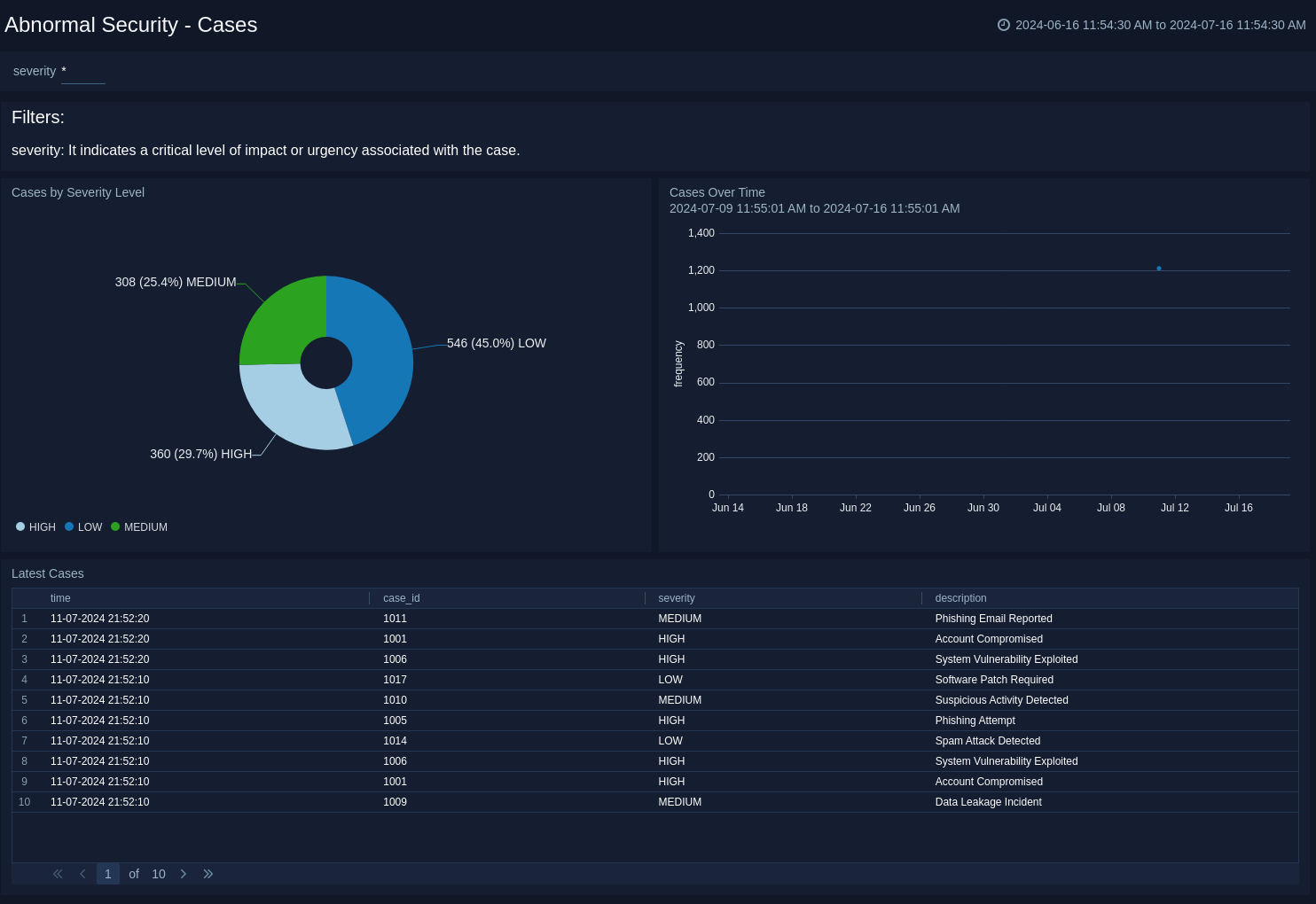Click case_id 1010 in the table
This screenshot has height=904, width=1316.
point(395,700)
